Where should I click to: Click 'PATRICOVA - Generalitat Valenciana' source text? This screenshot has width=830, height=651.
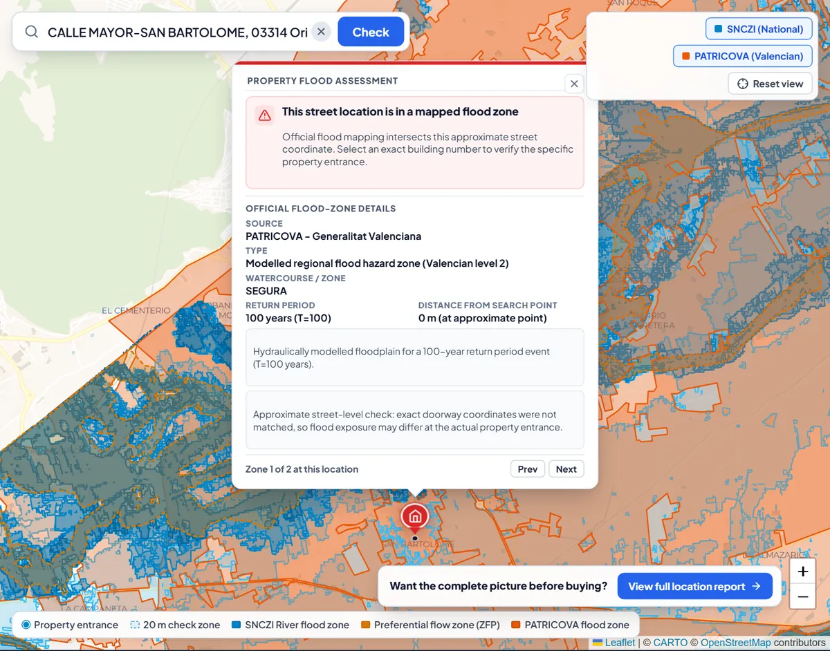[x=333, y=236]
